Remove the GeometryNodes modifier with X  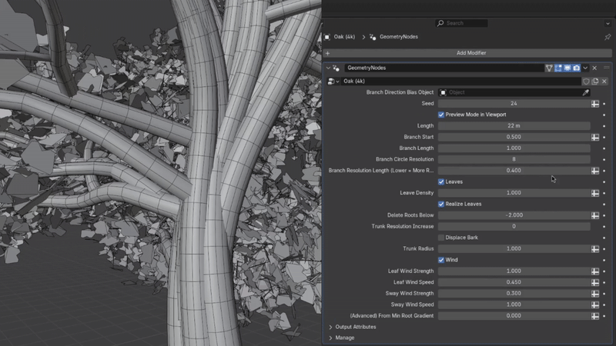pos(594,68)
